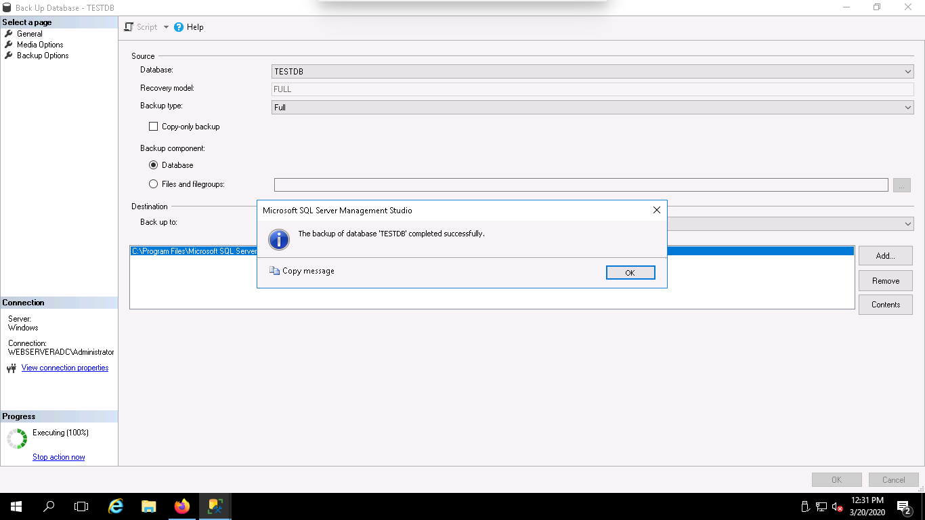Go to the Media Options page

coord(40,45)
